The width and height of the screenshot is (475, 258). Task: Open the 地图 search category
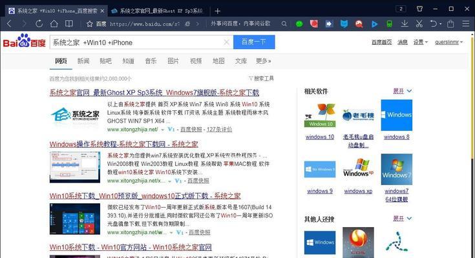[218, 61]
